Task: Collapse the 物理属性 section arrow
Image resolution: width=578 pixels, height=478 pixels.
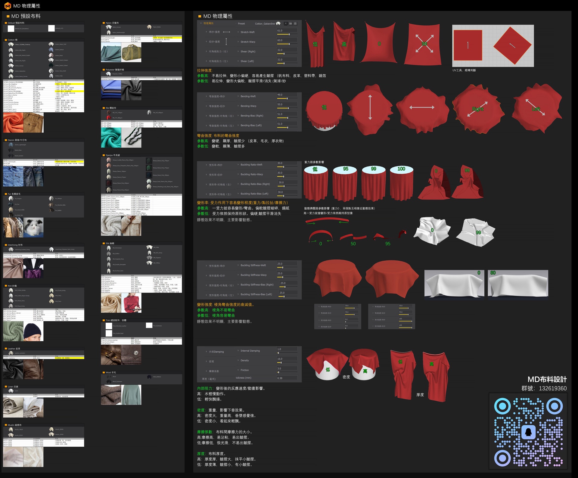Action: tap(201, 23)
